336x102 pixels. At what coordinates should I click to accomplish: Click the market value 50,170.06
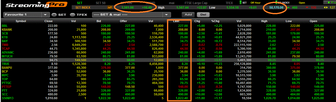pos(276,8)
